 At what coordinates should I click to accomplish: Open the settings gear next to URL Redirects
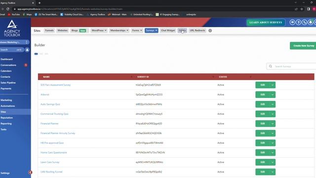point(210,31)
